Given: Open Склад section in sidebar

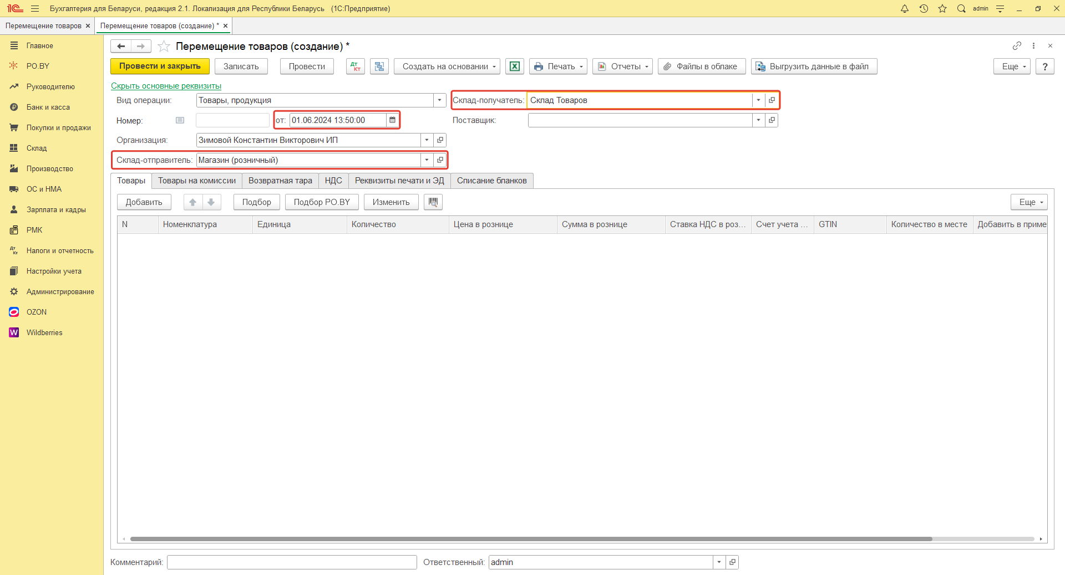Looking at the screenshot, I should pyautogui.click(x=37, y=148).
